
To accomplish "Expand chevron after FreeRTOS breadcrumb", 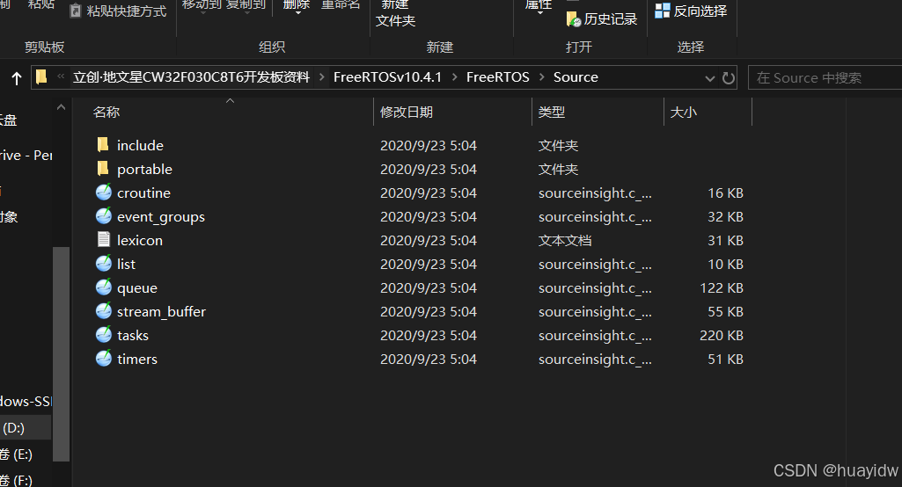I will [x=541, y=77].
